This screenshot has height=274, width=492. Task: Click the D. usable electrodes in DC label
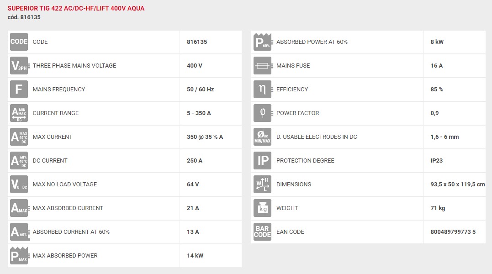(x=317, y=137)
